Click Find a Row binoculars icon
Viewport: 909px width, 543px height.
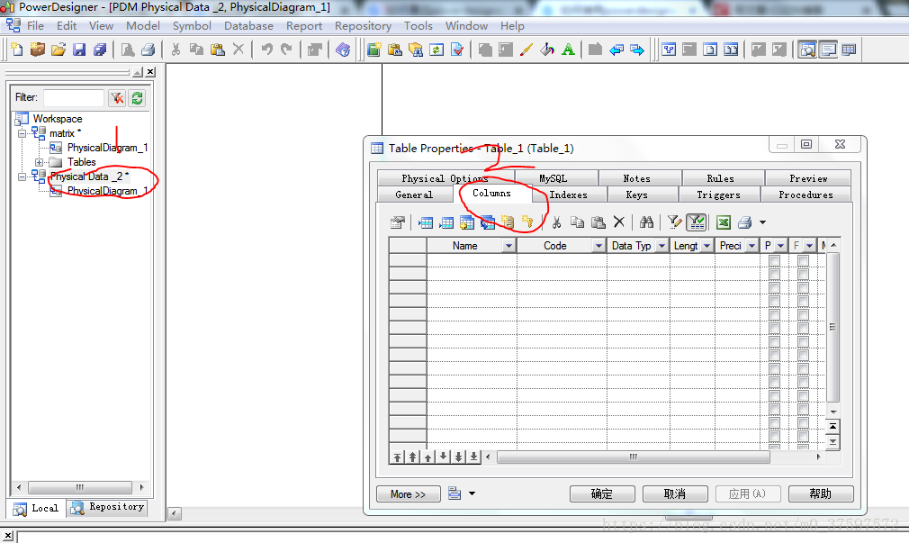pos(646,222)
